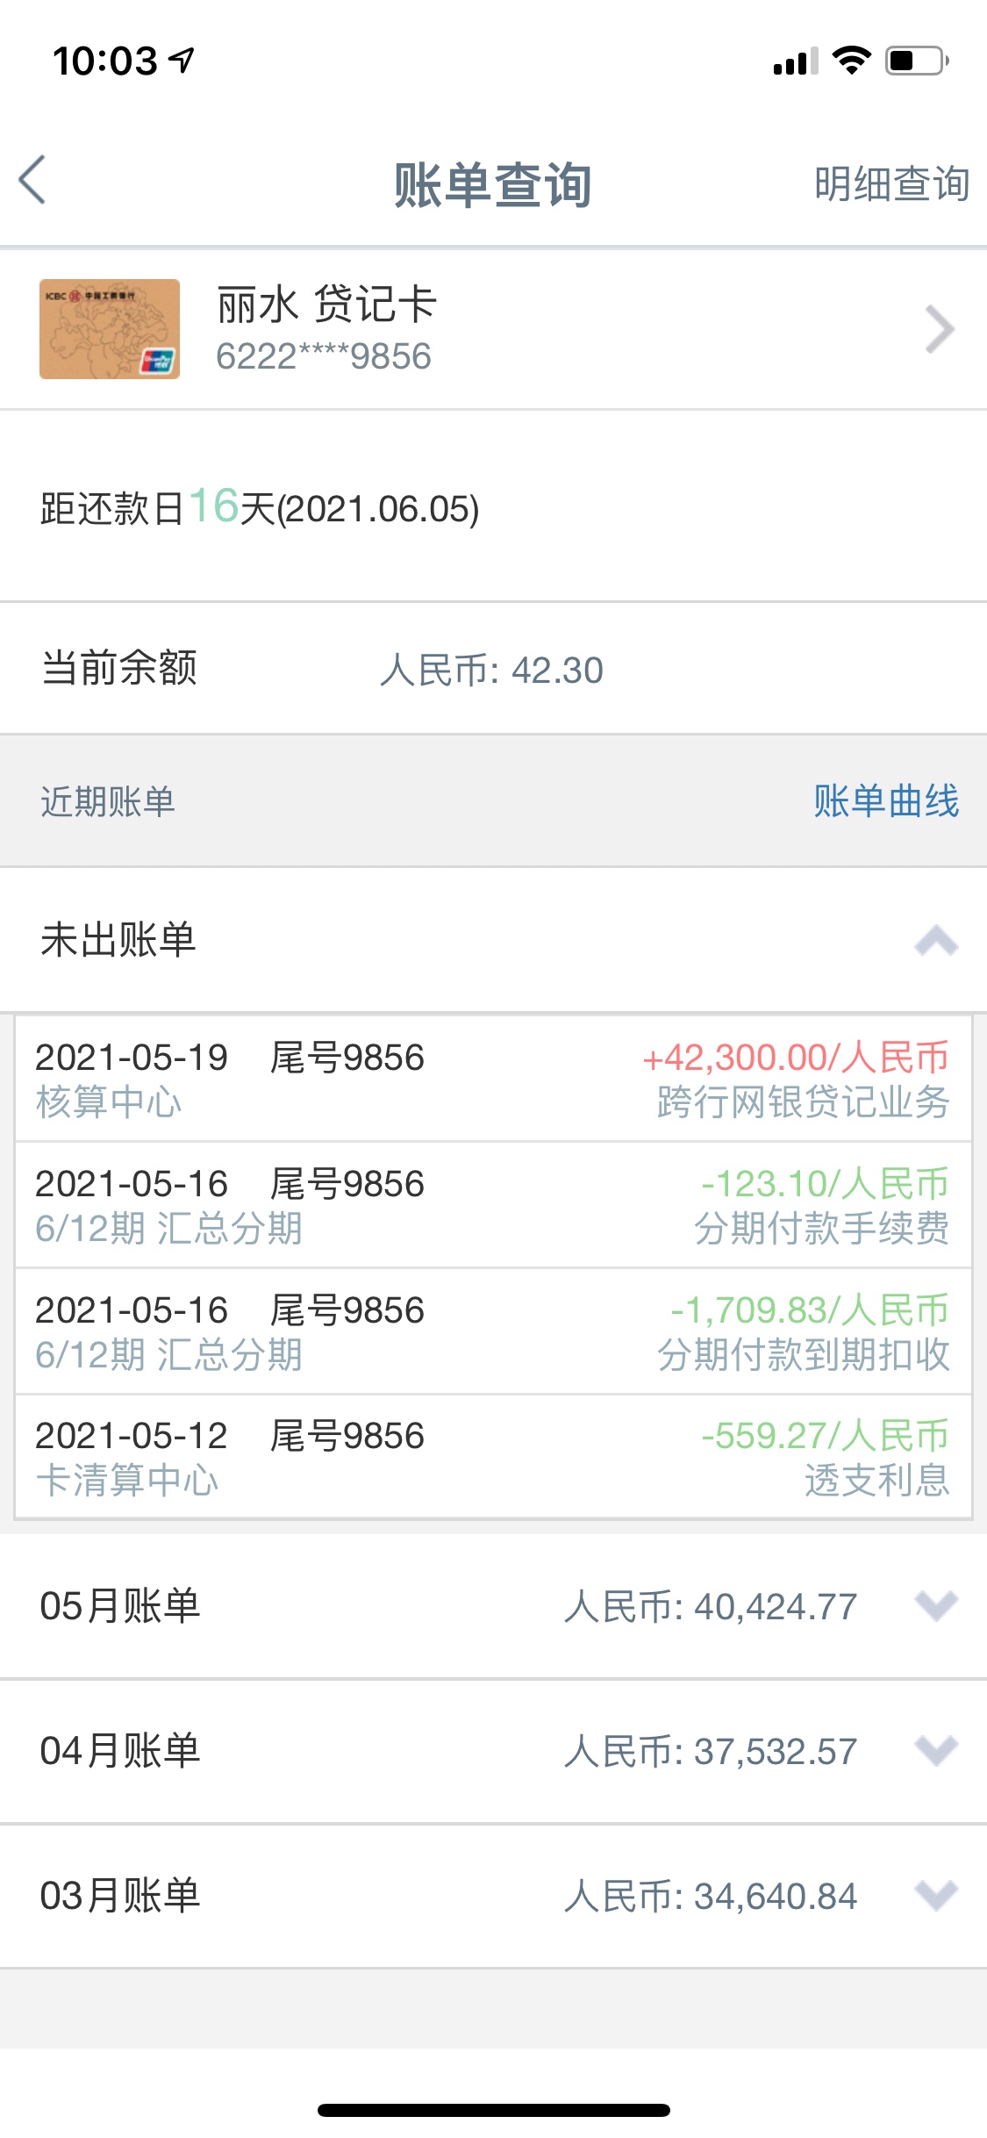Select the -123.10 分期付款手续费 transaction
987x2138 pixels.
(x=491, y=1205)
